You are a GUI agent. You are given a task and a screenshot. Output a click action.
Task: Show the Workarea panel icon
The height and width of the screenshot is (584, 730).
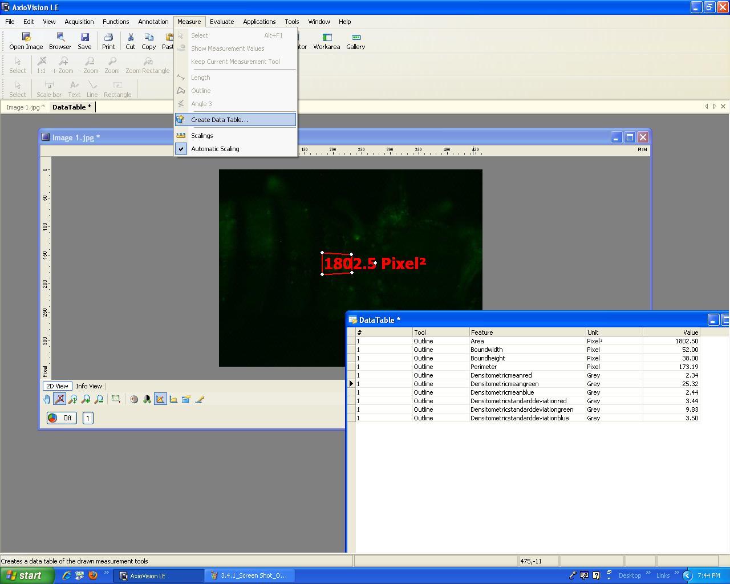(x=327, y=40)
